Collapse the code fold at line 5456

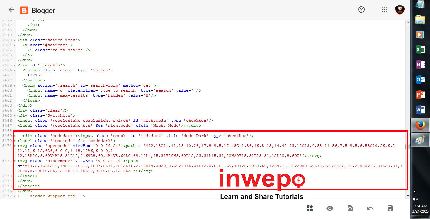[15, 70]
